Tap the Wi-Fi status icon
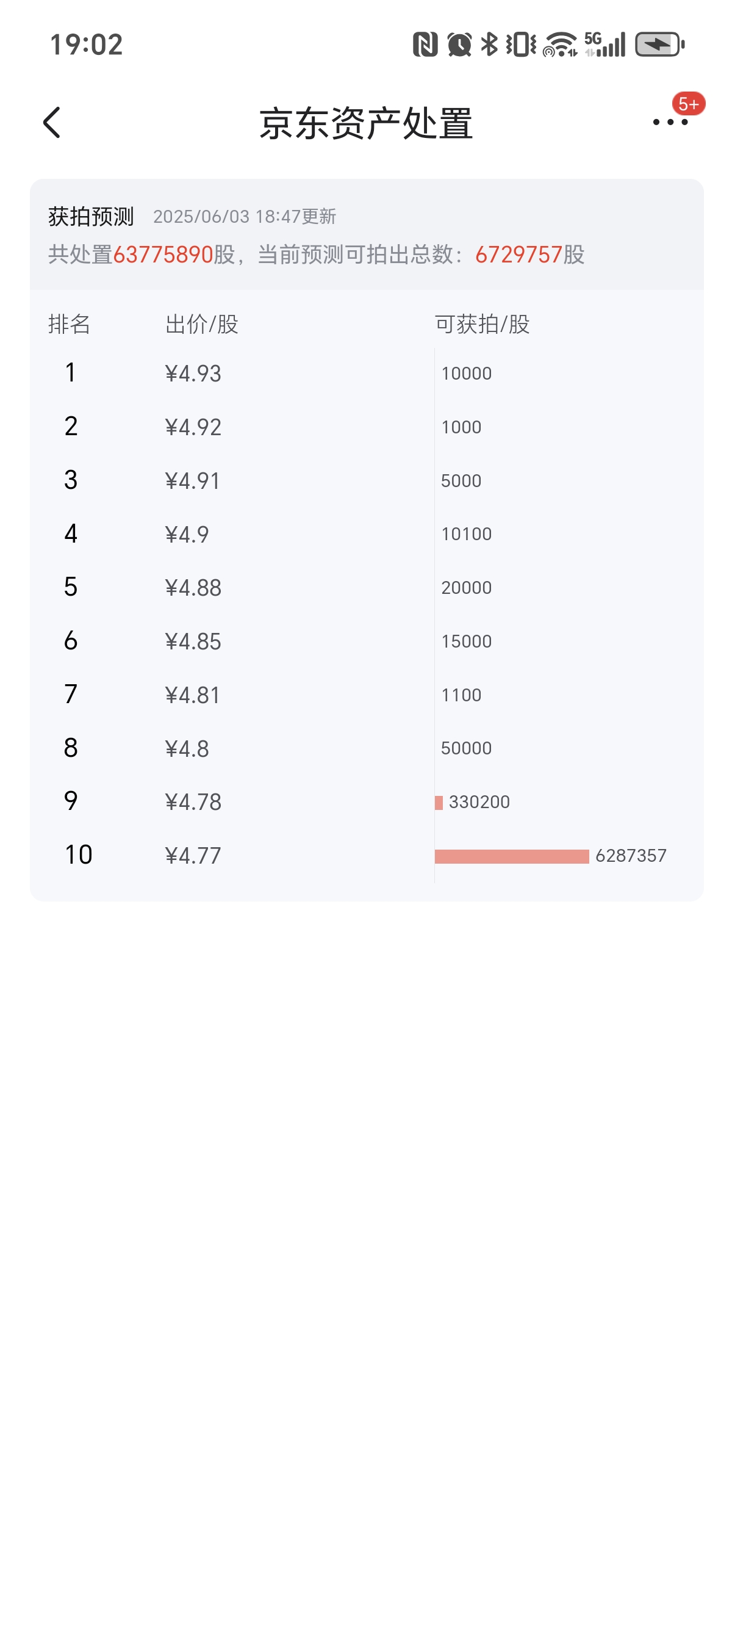Viewport: 732px width, 1626px height. point(559,45)
